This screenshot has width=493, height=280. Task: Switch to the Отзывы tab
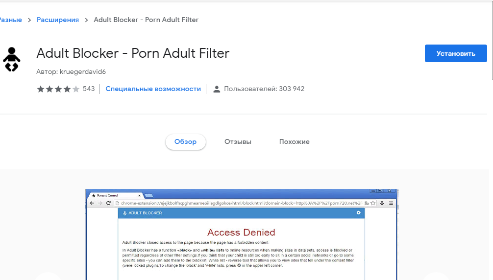point(238,141)
